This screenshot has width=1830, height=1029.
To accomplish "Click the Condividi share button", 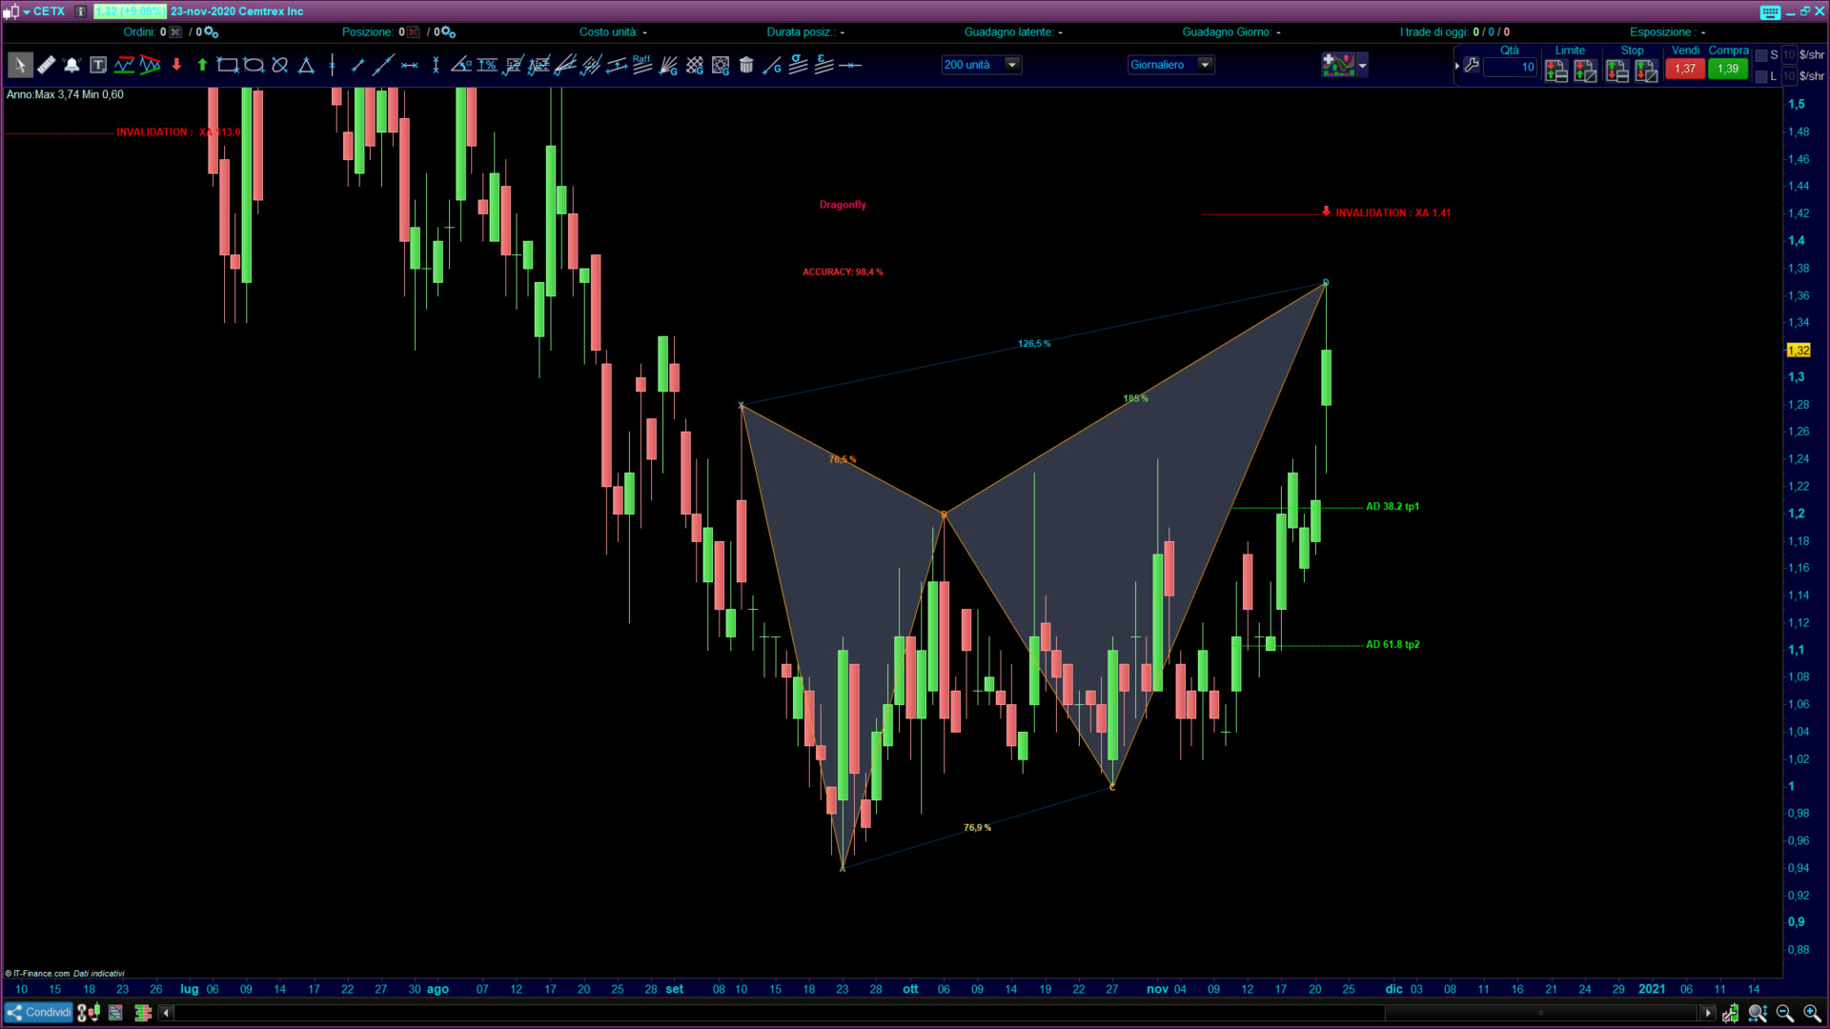I will [38, 1013].
